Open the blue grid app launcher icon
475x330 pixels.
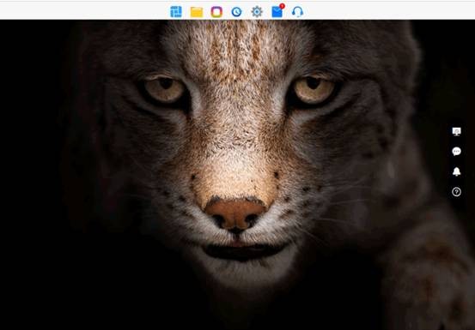pyautogui.click(x=176, y=12)
